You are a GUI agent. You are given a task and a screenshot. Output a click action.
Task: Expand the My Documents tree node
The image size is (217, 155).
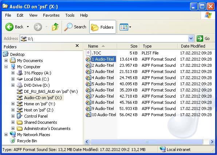(x=6, y=61)
